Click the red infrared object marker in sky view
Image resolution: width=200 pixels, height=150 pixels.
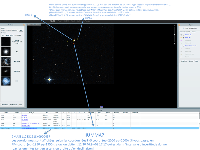(x=73, y=43)
